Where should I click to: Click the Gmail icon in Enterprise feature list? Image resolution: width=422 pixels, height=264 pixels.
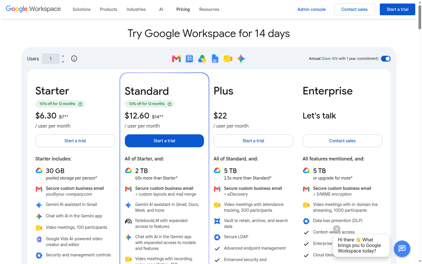pos(306,189)
